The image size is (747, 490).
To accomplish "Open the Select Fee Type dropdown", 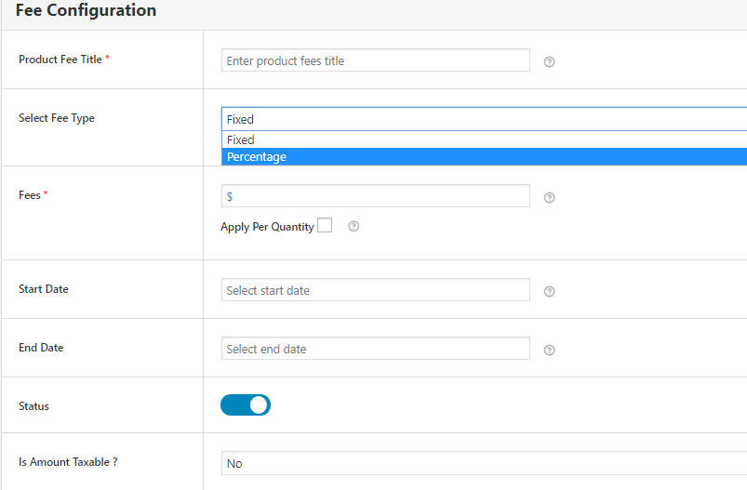I will 484,119.
